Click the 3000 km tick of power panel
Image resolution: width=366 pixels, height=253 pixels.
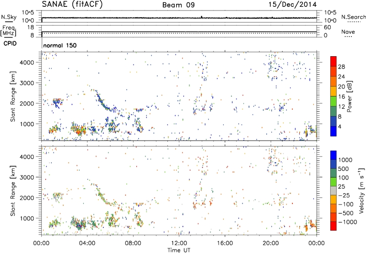click(27, 83)
